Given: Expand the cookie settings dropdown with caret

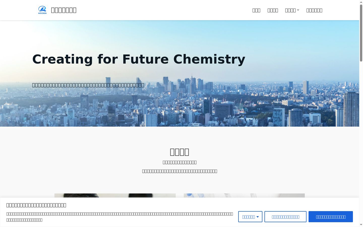Looking at the screenshot, I should pos(250,217).
